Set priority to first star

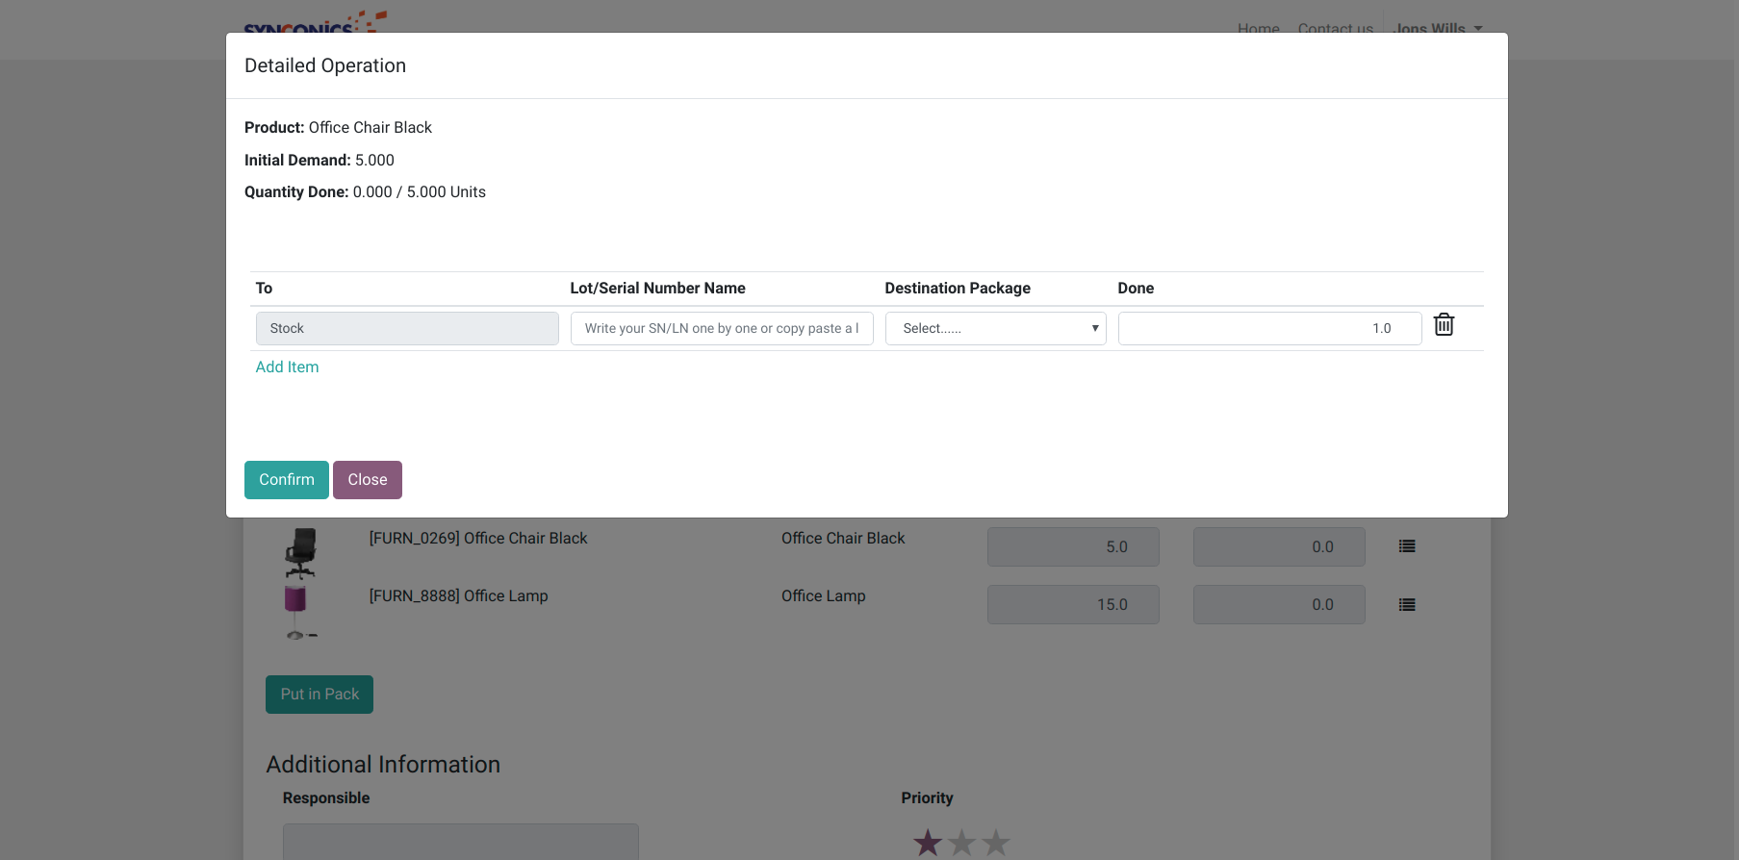click(928, 843)
